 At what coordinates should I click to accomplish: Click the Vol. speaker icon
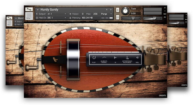tap(137, 59)
